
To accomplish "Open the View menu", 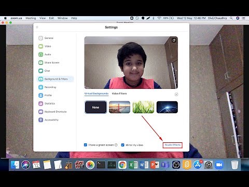I will (x=43, y=18).
